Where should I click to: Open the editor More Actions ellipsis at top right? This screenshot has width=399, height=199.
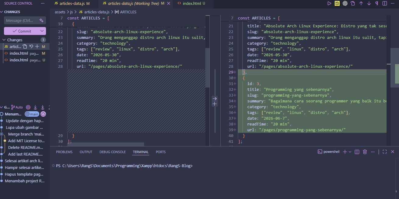(393, 3)
